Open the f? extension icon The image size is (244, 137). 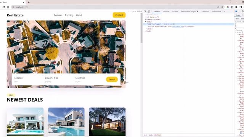[x=232, y=7]
